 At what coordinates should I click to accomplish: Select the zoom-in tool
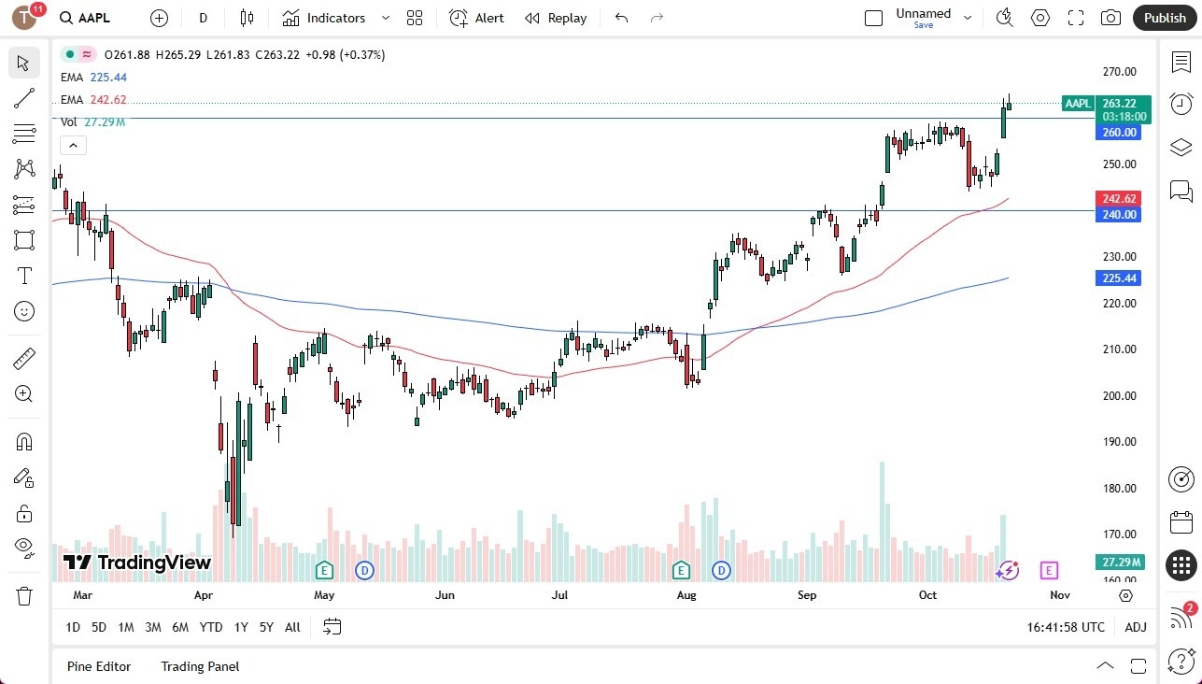[23, 393]
